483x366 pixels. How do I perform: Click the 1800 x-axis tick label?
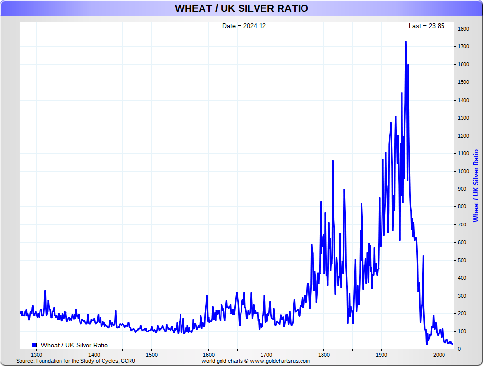tap(323, 355)
